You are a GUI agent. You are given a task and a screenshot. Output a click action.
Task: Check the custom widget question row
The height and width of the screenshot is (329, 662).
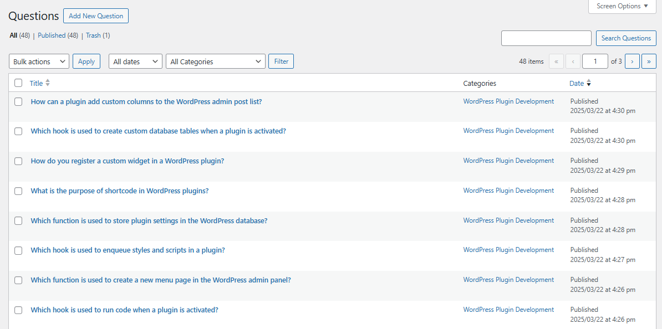(x=18, y=161)
